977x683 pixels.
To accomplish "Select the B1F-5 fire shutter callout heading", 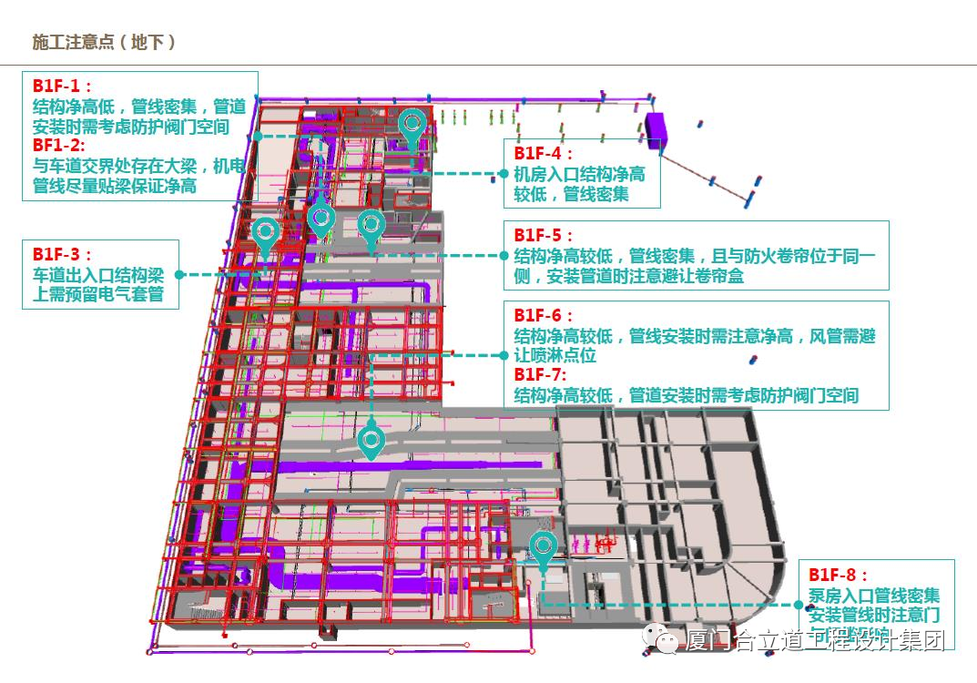I will pos(544,237).
